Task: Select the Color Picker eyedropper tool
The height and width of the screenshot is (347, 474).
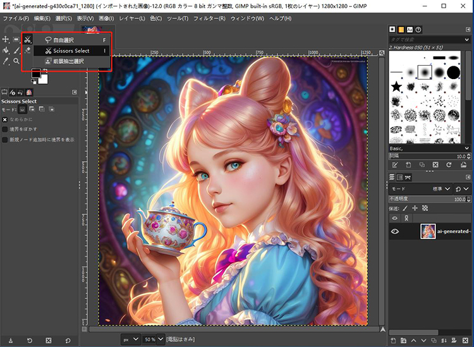Action: click(6, 61)
